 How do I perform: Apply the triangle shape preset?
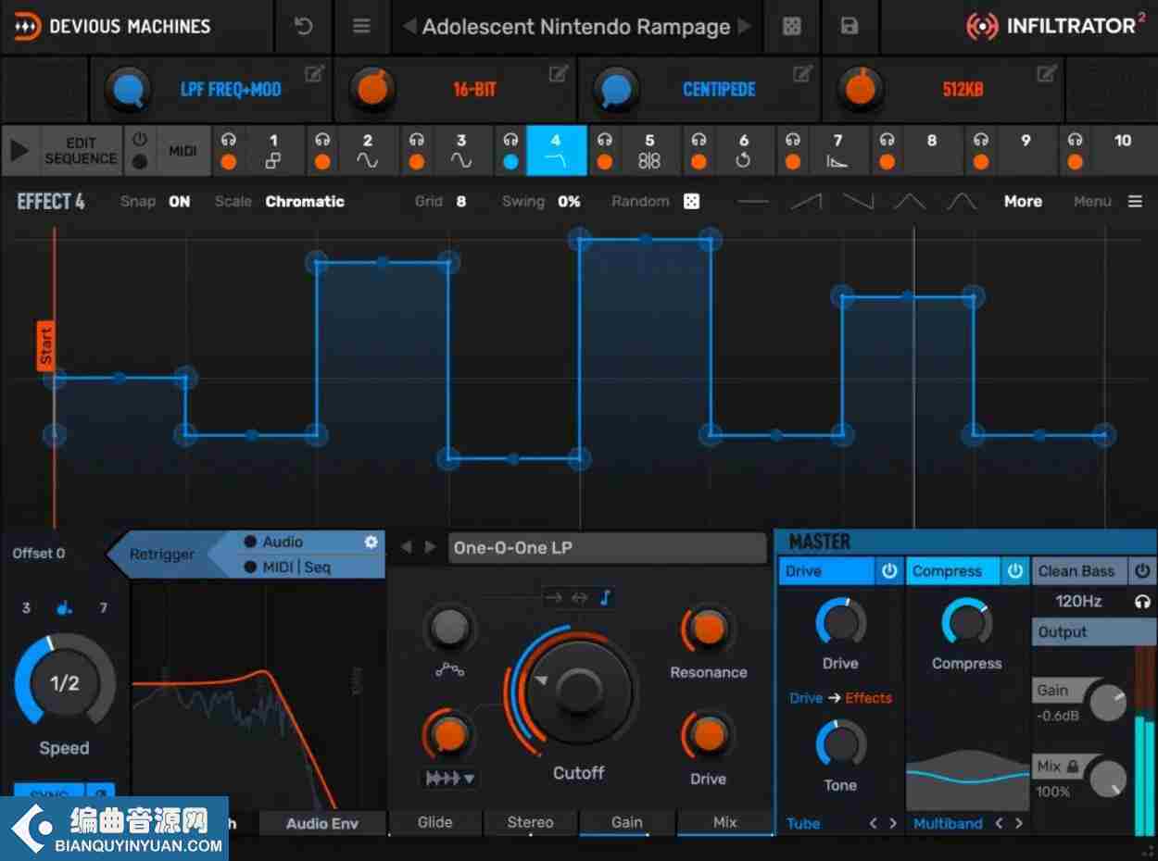(911, 201)
